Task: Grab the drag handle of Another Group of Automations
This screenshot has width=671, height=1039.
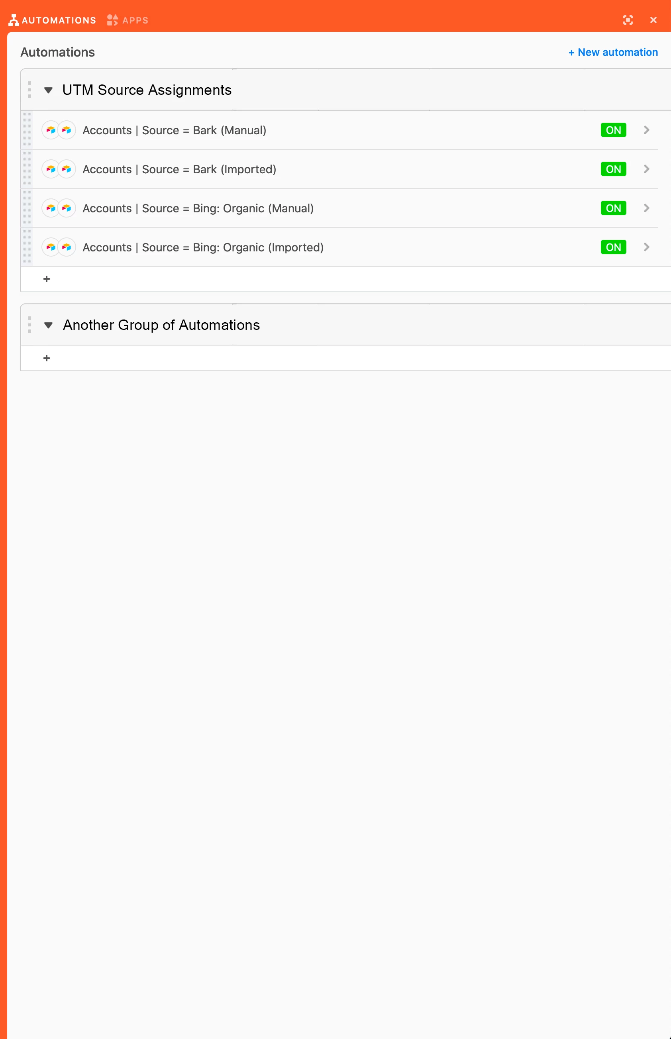Action: [29, 325]
